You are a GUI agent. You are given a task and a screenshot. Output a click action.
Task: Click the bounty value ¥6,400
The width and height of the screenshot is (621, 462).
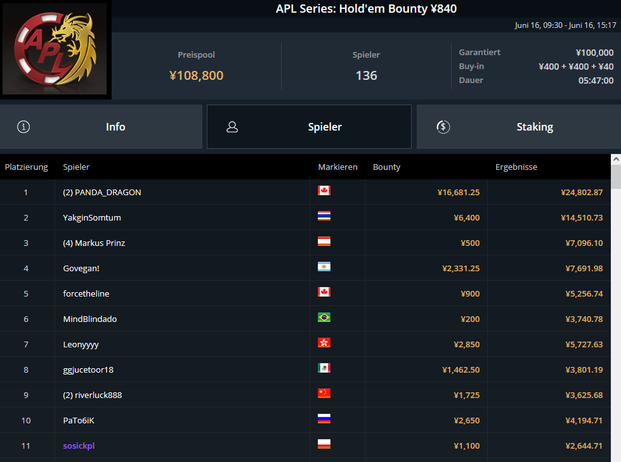[x=466, y=217]
